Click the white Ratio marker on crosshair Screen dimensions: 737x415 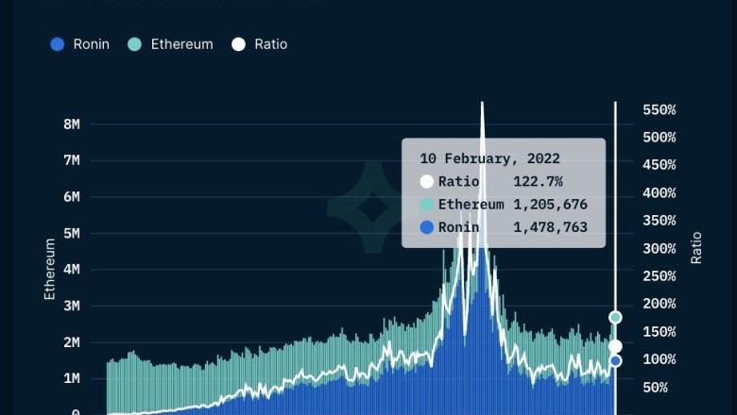[x=615, y=347]
